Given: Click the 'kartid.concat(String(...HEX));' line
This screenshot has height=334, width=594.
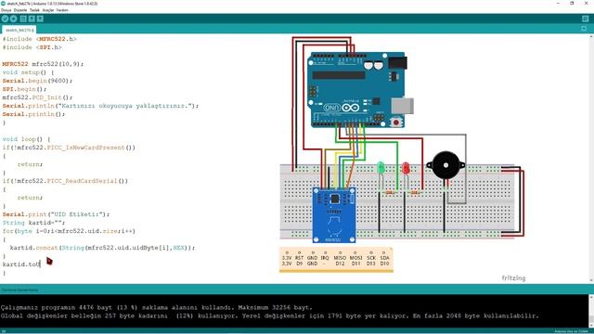Looking at the screenshot, I should (102, 248).
